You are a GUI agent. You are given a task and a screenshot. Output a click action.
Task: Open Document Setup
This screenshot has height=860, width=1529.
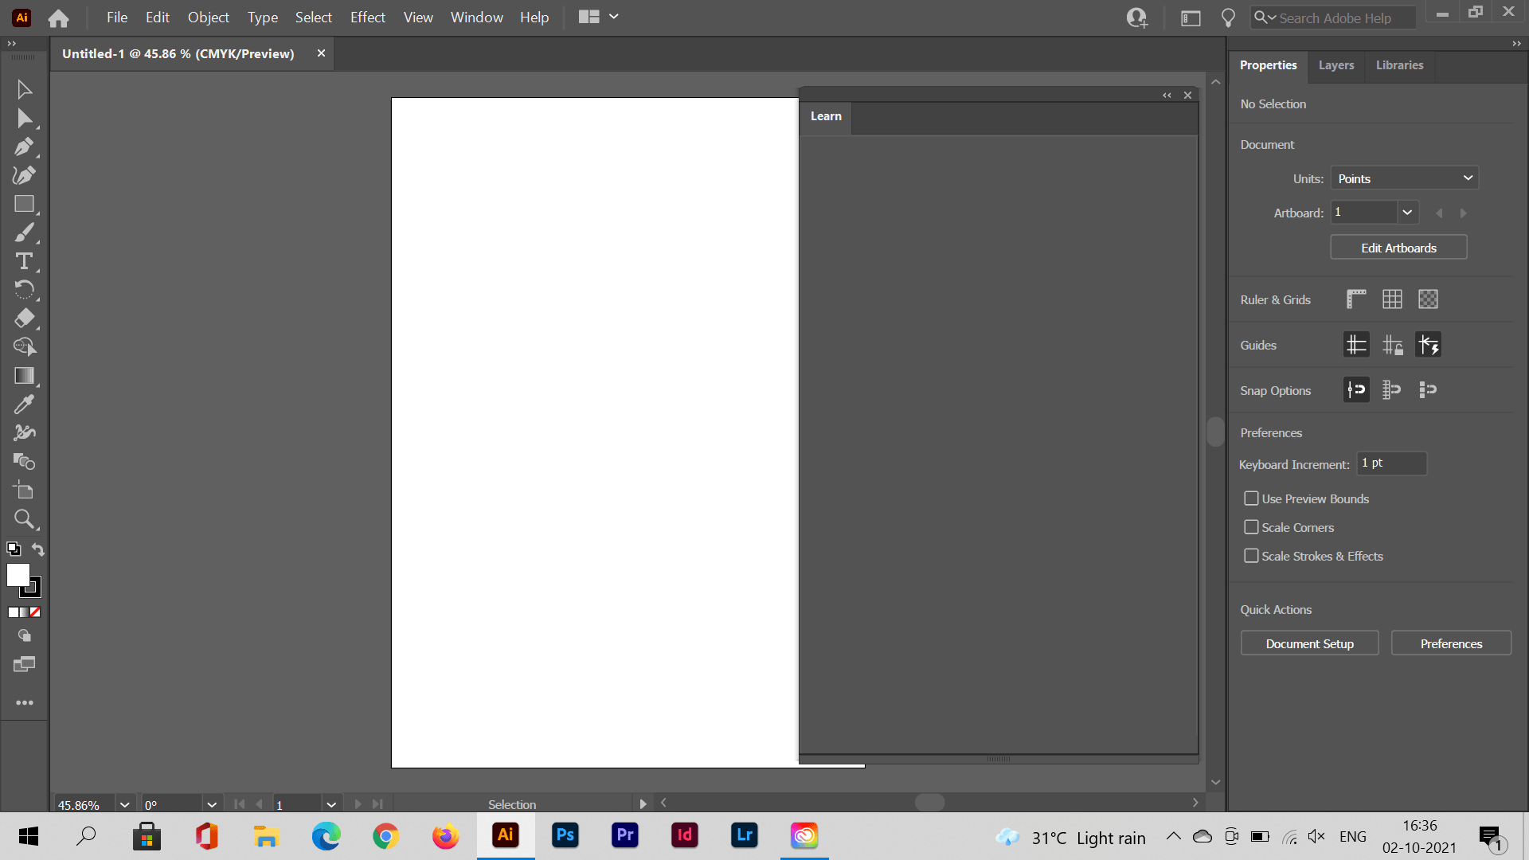coord(1309,643)
